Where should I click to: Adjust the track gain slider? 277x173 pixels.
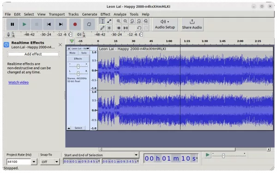(x=78, y=66)
